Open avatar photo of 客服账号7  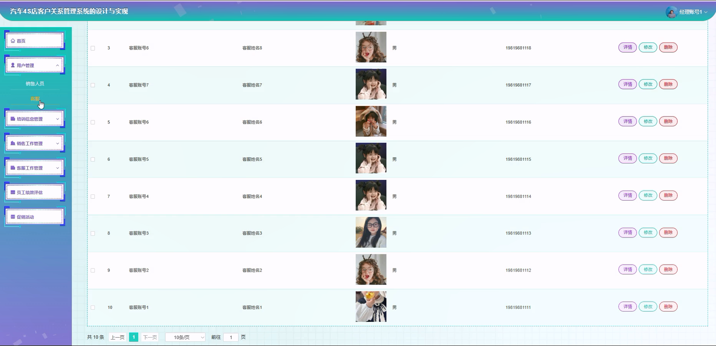[371, 84]
